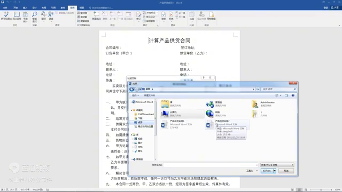Switch to the 文件 (File) tab
This screenshot has height=192, width=342.
pyautogui.click(x=5, y=8)
